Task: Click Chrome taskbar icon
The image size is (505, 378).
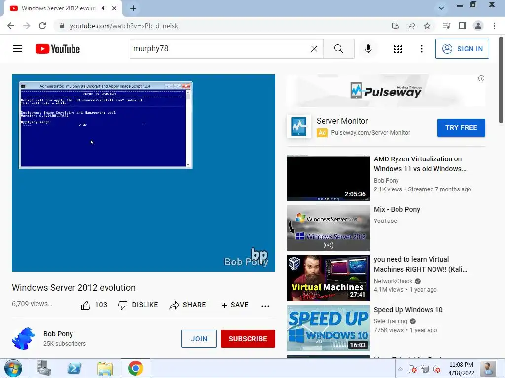Action: coord(135,368)
